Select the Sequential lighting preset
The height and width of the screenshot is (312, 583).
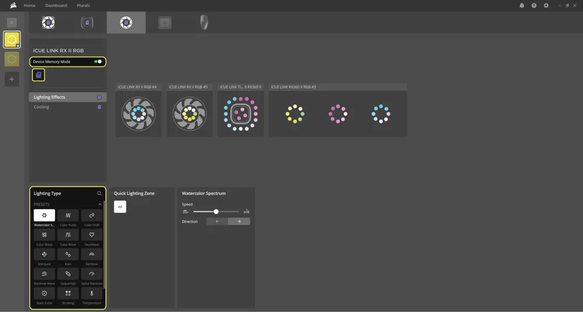click(x=68, y=274)
